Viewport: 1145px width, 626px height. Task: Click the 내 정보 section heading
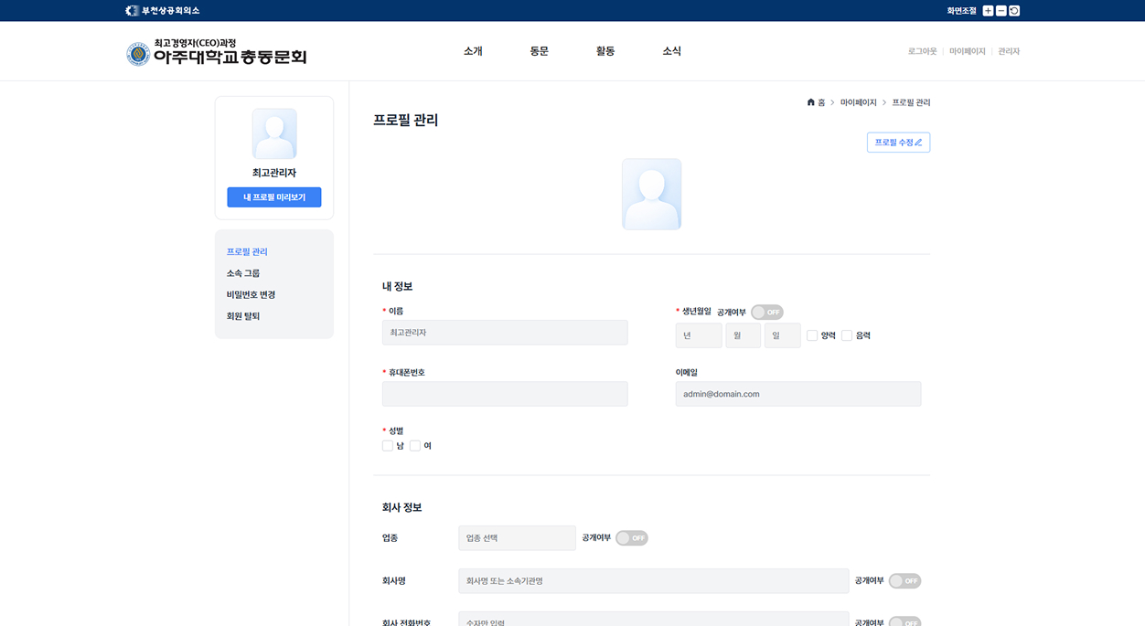pyautogui.click(x=398, y=287)
